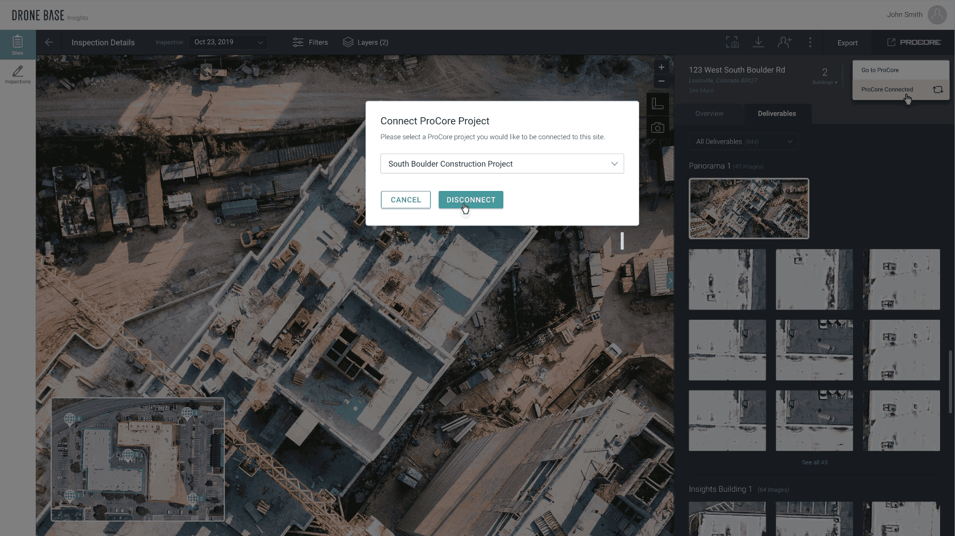The image size is (955, 536).
Task: Click the See all 45 link
Action: [x=815, y=462]
